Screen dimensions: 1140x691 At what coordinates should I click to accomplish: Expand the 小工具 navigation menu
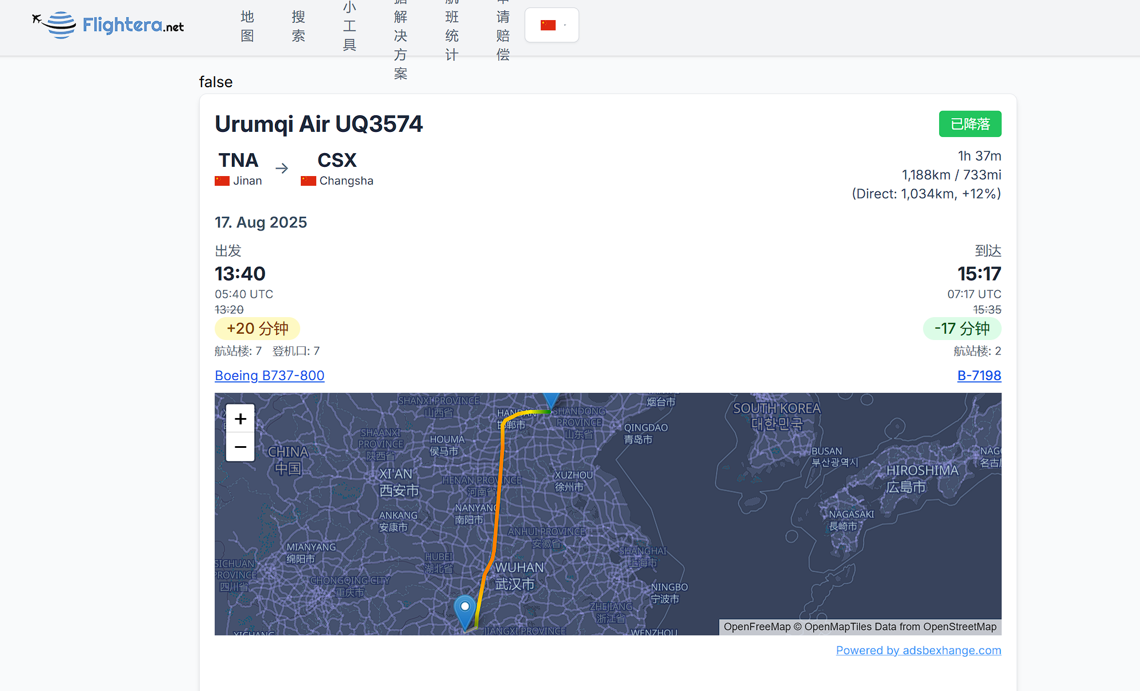tap(350, 26)
